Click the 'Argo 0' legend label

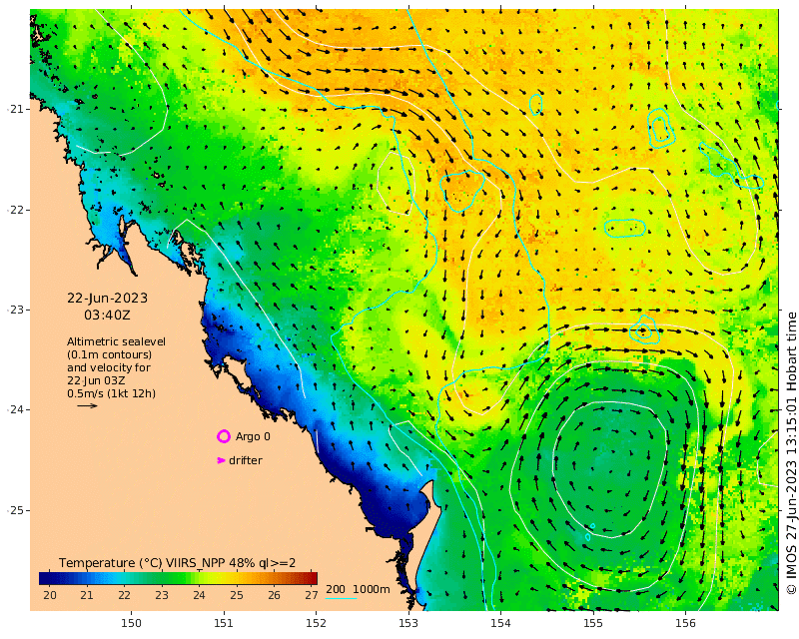(x=253, y=436)
